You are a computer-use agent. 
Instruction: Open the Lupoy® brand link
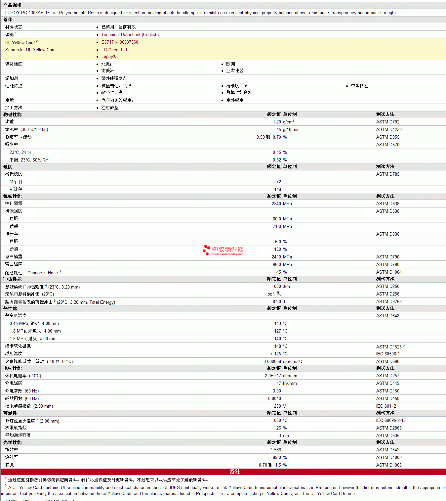tap(109, 56)
